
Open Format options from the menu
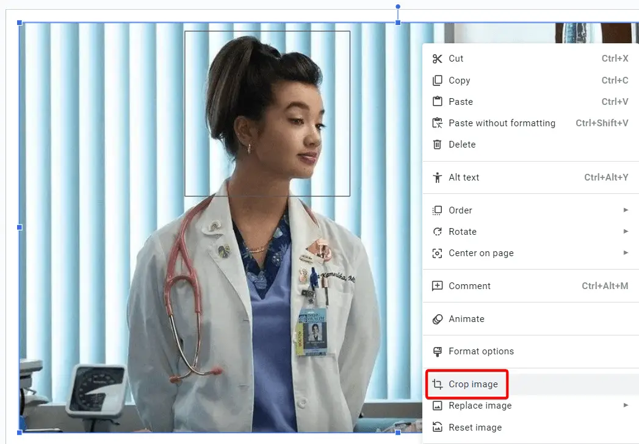tap(530, 351)
